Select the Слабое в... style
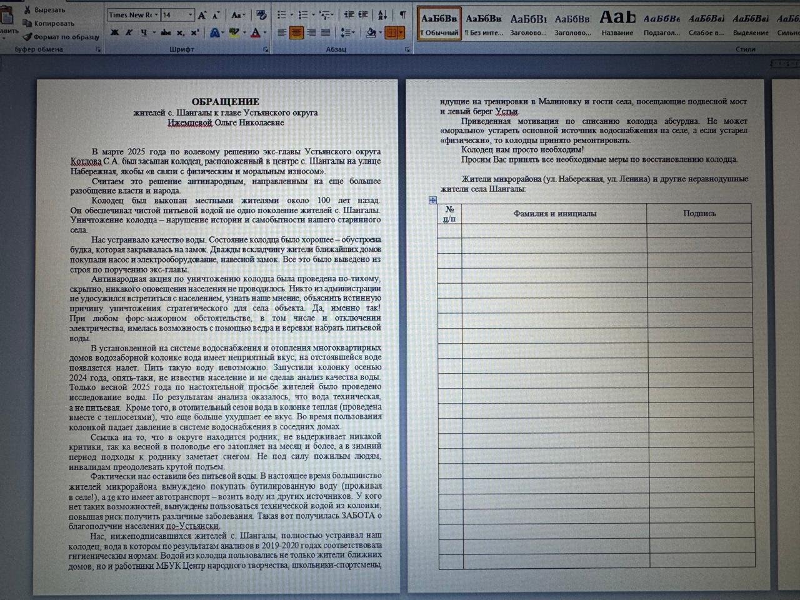 click(706, 24)
